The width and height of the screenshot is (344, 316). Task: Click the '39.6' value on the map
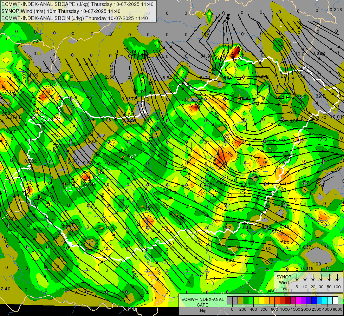(320, 96)
